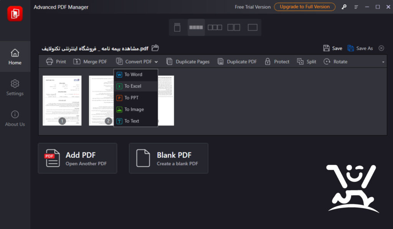The width and height of the screenshot is (393, 229).
Task: Select the three-column thumbnail view
Action: coord(215,27)
